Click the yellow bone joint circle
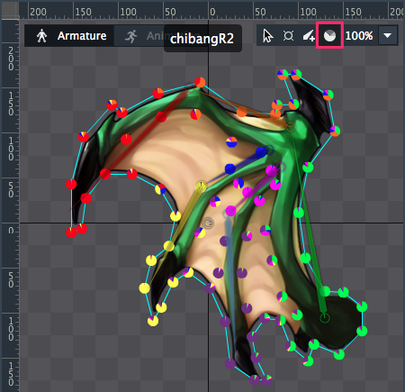Viewport: 405px width, 392px height. pyautogui.click(x=201, y=187)
